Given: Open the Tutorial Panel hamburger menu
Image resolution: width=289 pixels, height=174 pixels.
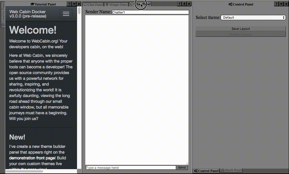Looking at the screenshot, I should pyautogui.click(x=66, y=14).
